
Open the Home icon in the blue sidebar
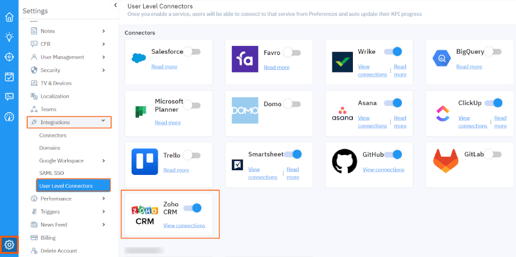click(x=9, y=17)
